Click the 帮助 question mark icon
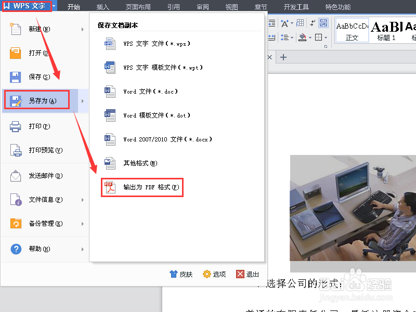This screenshot has height=312, width=416. [16, 249]
